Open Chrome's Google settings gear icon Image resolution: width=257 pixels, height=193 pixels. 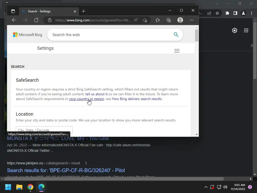point(235,30)
